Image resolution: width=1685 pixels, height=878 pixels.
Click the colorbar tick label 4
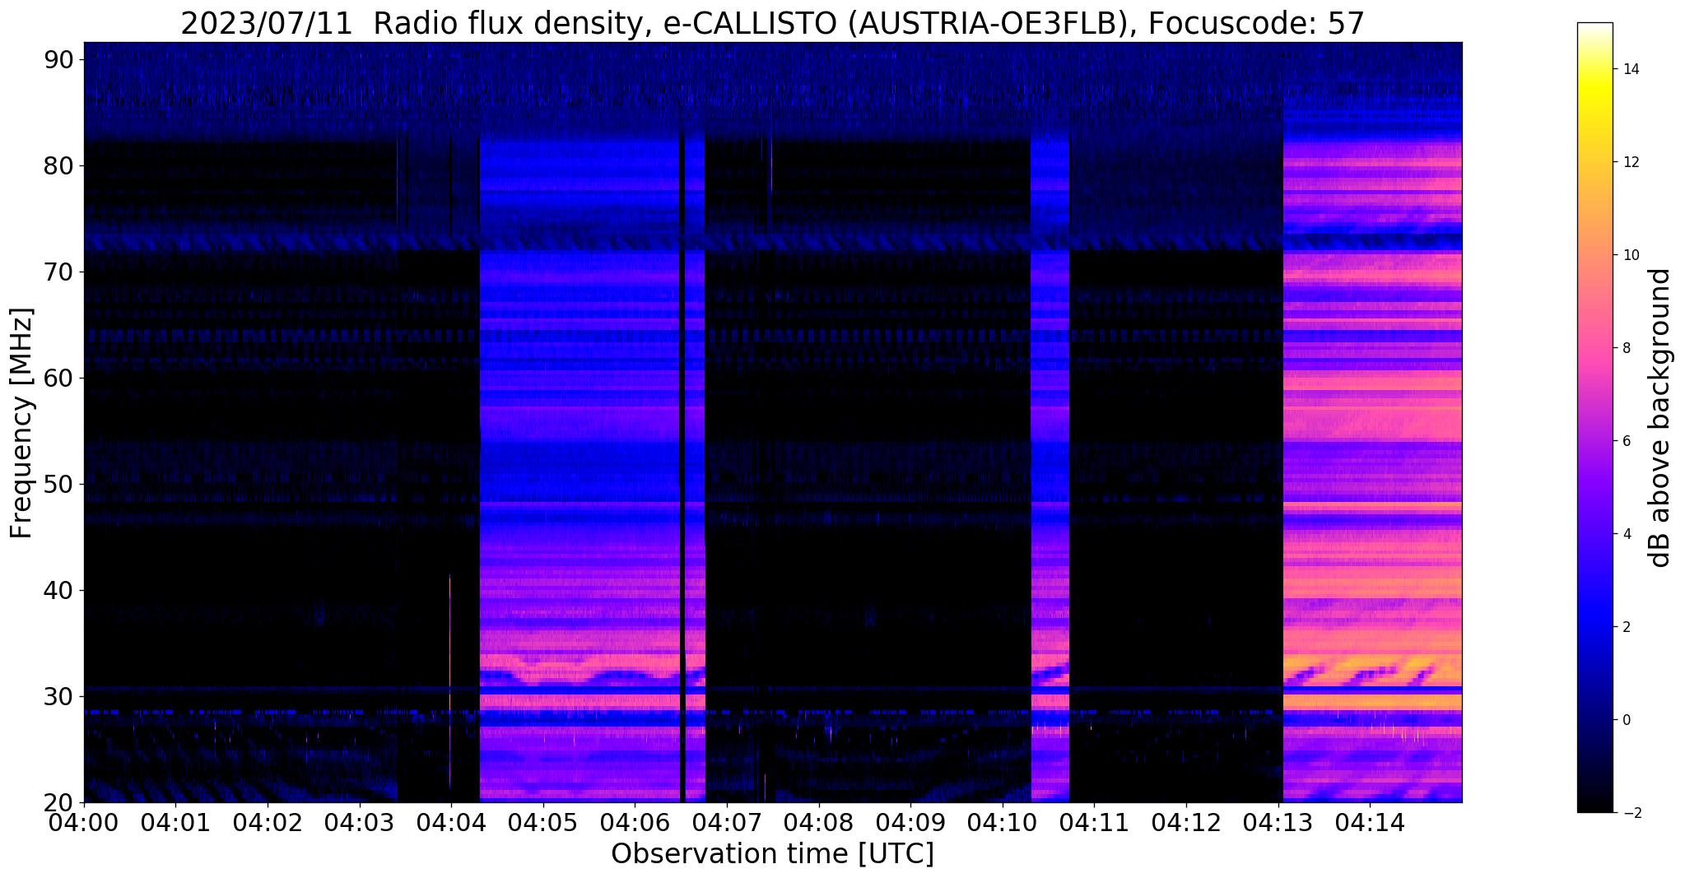coord(1626,534)
